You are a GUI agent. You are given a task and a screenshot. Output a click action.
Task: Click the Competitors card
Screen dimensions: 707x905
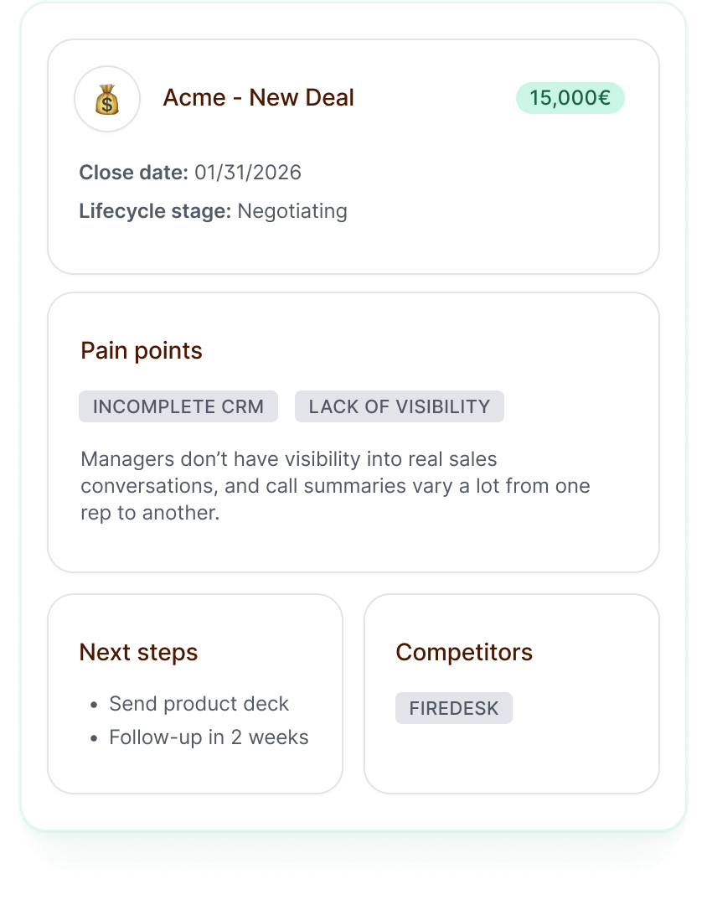(511, 763)
